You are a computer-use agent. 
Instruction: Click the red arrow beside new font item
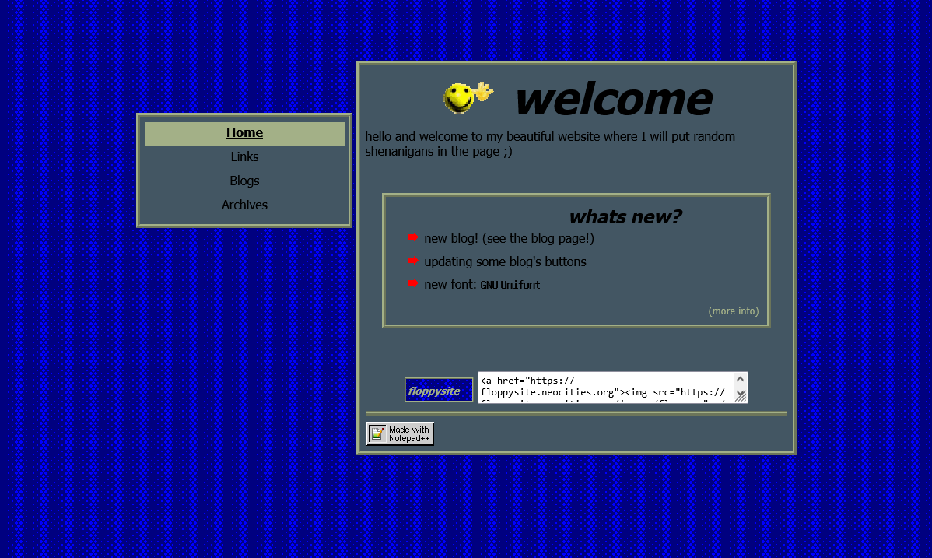click(x=412, y=283)
